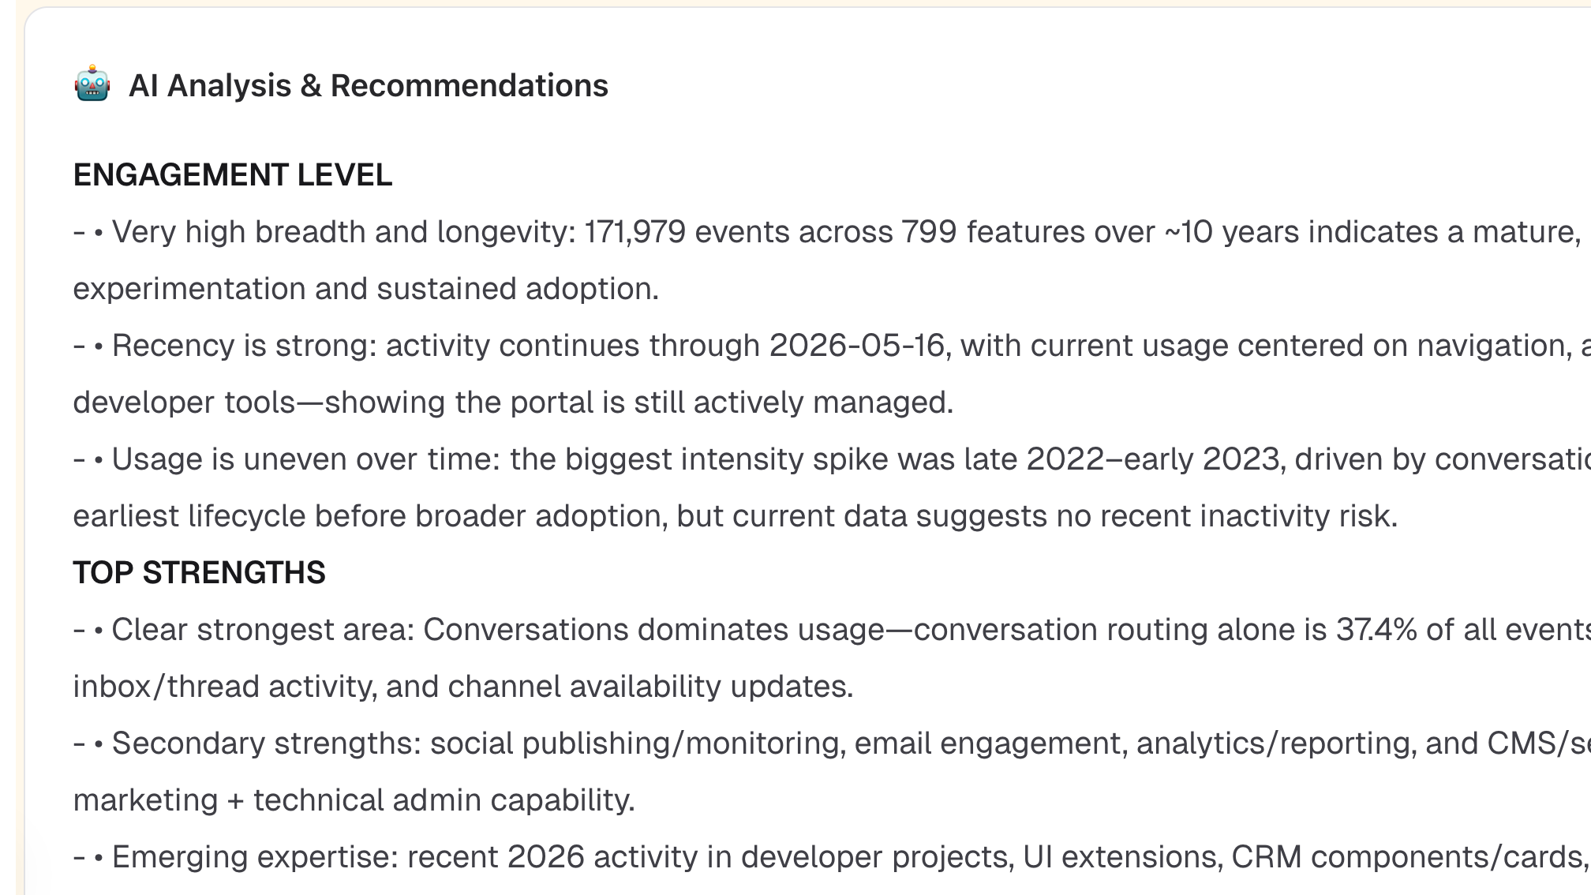Select the ENGAGEMENT LEVEL heading
1591x895 pixels.
coord(233,174)
